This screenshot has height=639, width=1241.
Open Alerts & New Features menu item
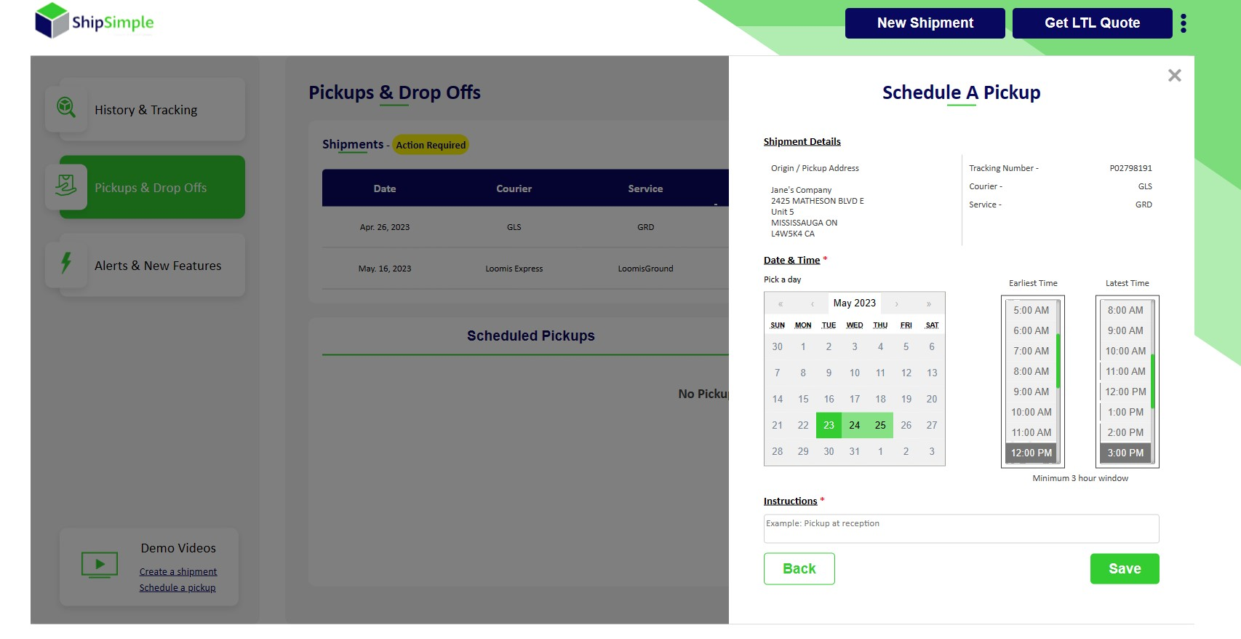158,266
